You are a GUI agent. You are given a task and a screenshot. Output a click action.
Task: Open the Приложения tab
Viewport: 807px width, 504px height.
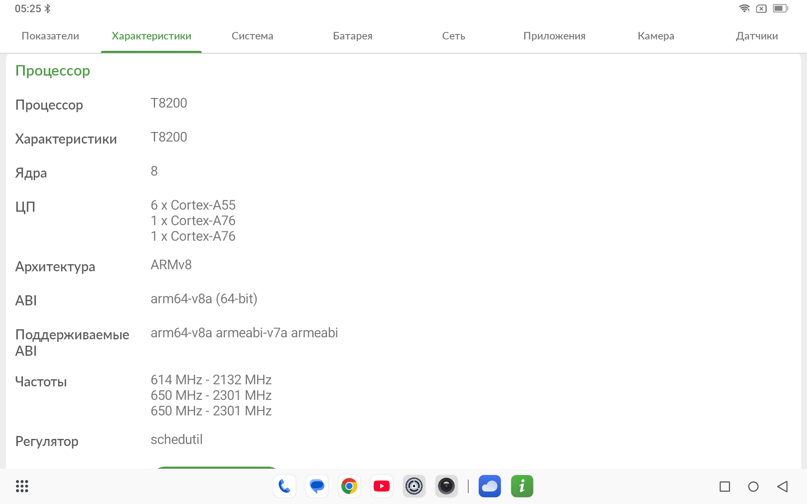coord(554,36)
